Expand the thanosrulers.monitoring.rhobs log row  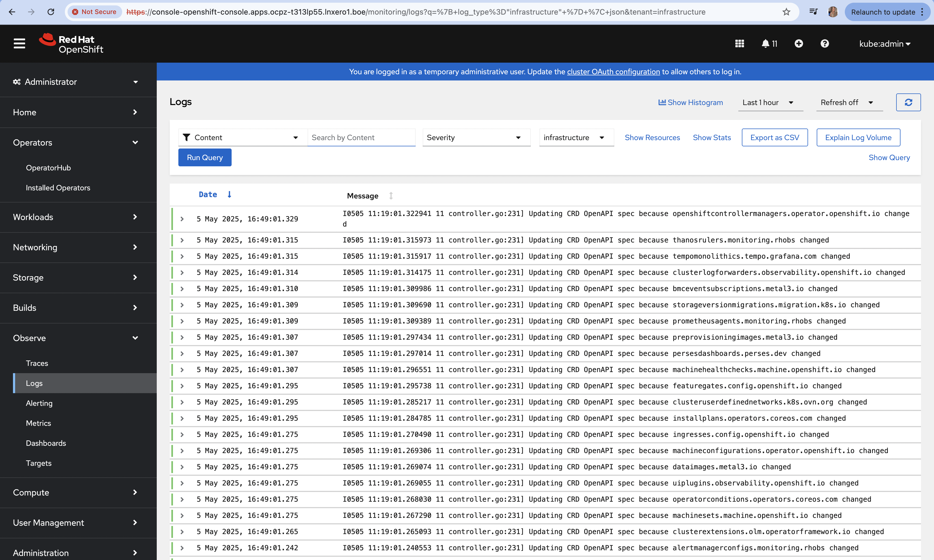(x=182, y=240)
